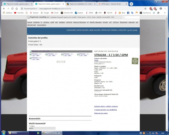Bookmark this page with star icon
The width and height of the screenshot is (169, 135).
145,9
